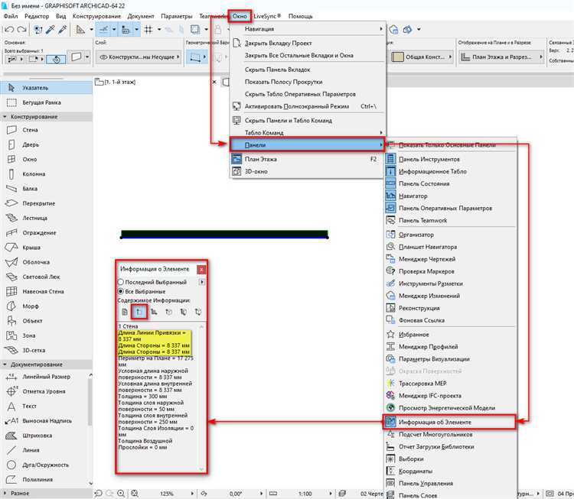Image resolution: width=574 pixels, height=499 pixels.
Task: Click the Redo arrow in toolbar
Action: click(x=22, y=29)
